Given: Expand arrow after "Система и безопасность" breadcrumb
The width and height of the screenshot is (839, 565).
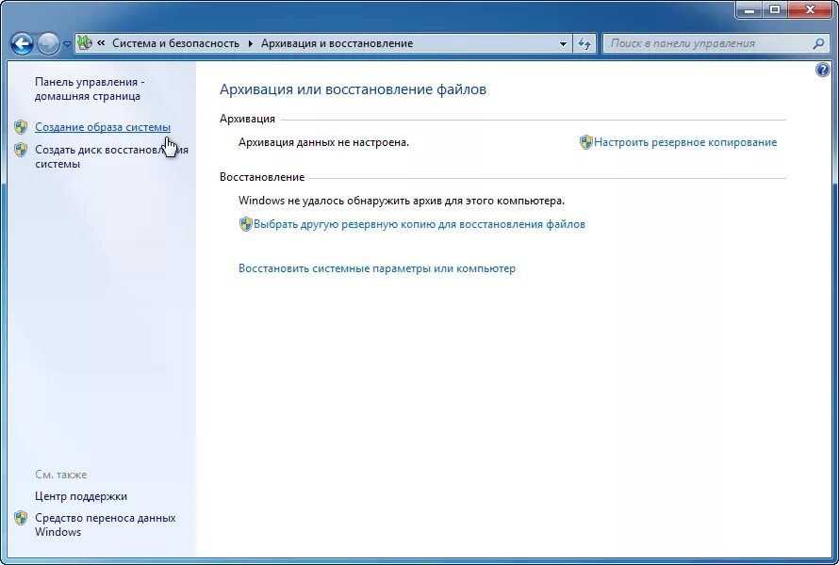Looking at the screenshot, I should tap(251, 44).
